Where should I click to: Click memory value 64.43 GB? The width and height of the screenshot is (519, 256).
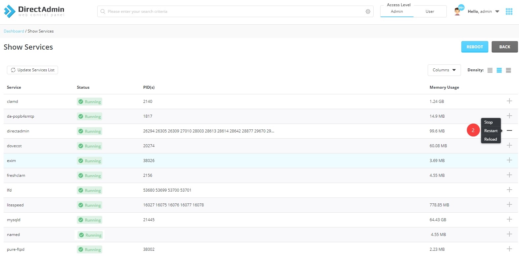438,220
